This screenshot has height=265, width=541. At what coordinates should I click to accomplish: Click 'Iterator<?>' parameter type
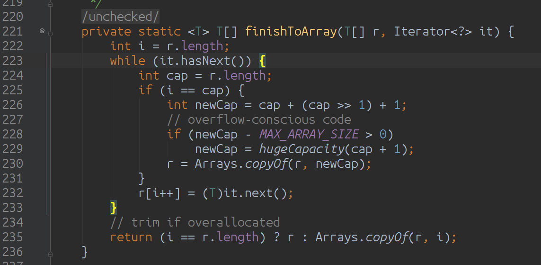(433, 31)
